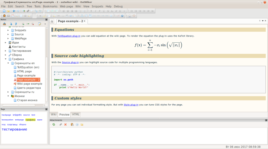Expand the Скриншоты ru node
268x149 pixels.
click(8, 92)
